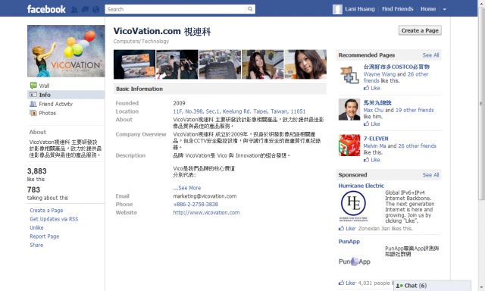Like the 7-ELEVEN page thumbs-up icon
The image size is (485, 291).
pyautogui.click(x=366, y=160)
